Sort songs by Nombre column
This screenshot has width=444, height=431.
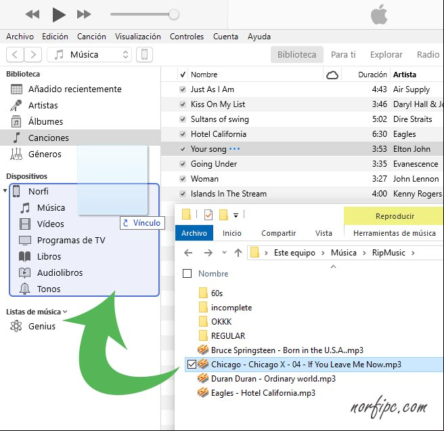(x=204, y=75)
